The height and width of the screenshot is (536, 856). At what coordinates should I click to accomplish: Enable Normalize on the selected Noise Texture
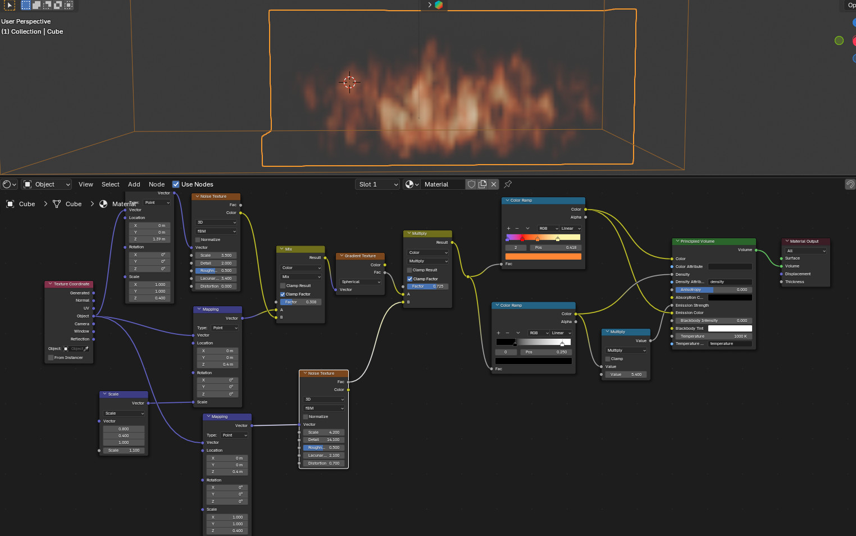(x=306, y=417)
